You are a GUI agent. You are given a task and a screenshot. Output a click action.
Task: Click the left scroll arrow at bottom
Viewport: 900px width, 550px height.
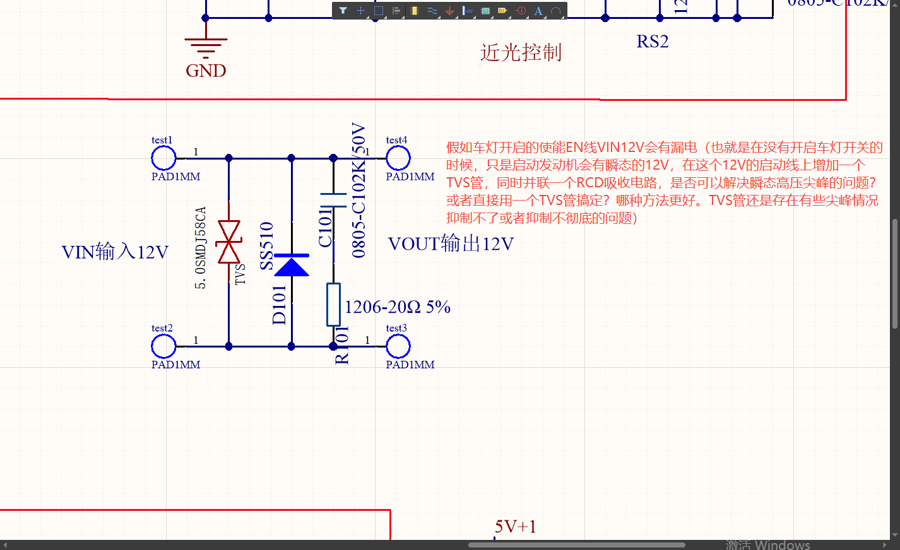[x=6, y=545]
